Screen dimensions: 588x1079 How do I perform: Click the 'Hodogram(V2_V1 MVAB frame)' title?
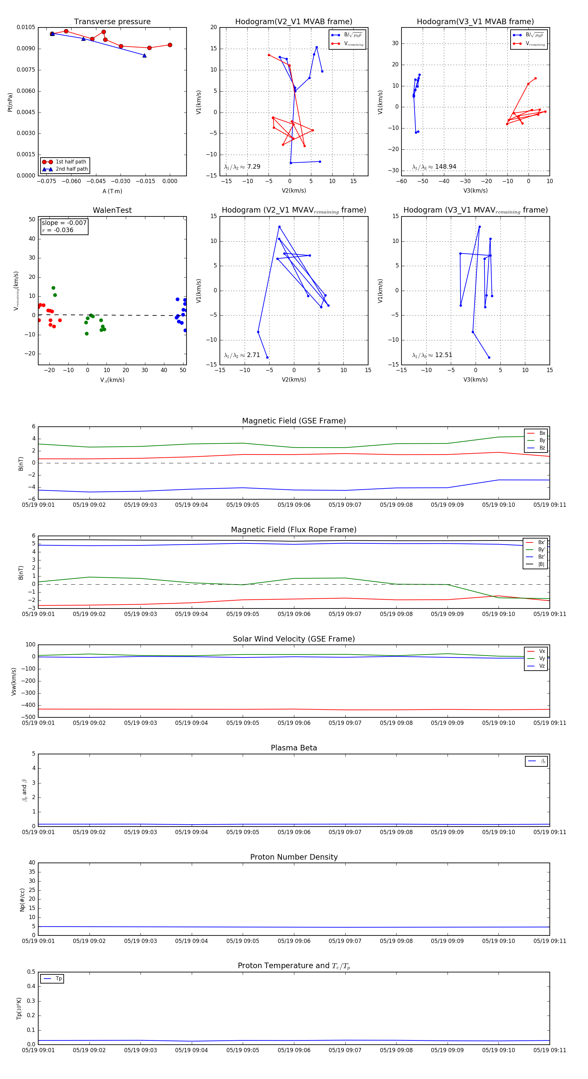point(294,22)
